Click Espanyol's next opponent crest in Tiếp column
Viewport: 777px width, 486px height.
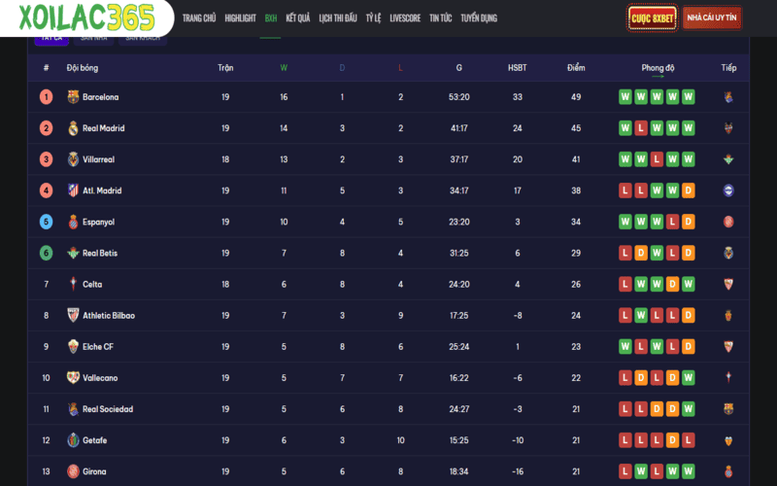(x=728, y=222)
